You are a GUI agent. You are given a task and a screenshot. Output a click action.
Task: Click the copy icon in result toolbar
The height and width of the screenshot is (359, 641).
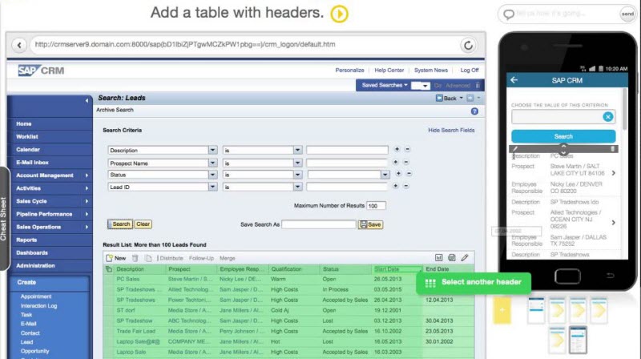click(x=148, y=258)
